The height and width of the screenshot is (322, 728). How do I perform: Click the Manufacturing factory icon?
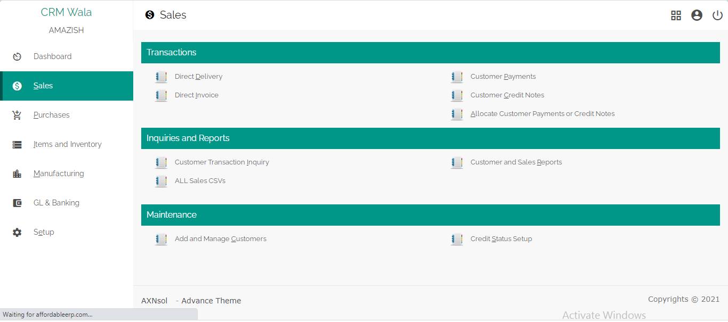17,174
